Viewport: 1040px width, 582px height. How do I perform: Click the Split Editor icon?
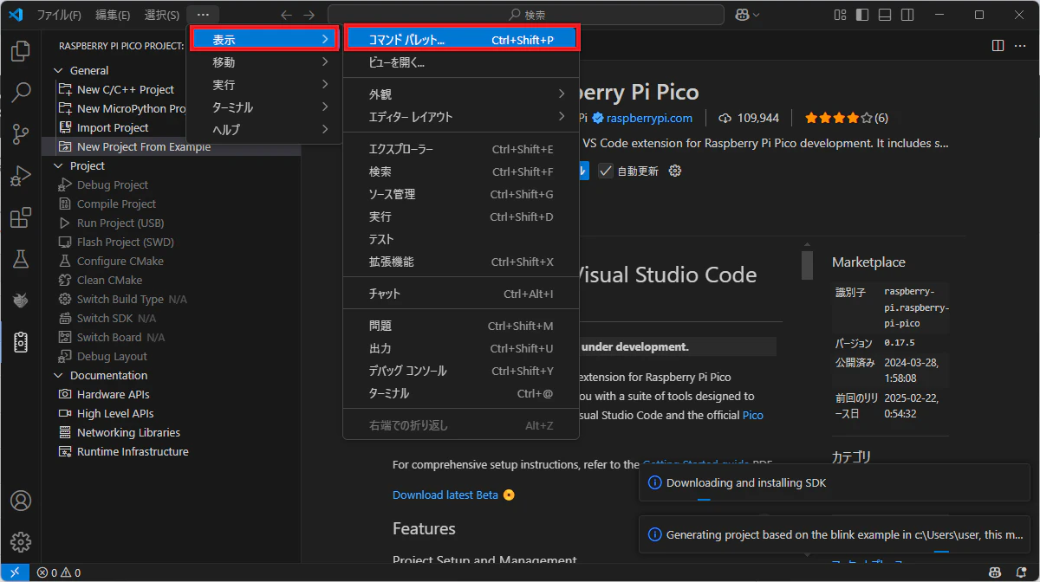(x=998, y=45)
